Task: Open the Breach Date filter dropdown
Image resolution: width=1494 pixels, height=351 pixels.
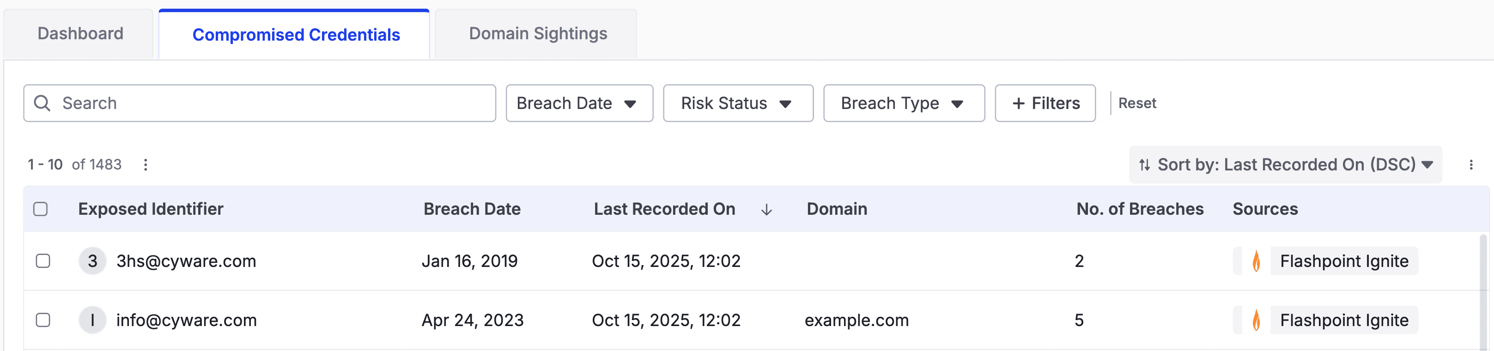Action: (579, 103)
